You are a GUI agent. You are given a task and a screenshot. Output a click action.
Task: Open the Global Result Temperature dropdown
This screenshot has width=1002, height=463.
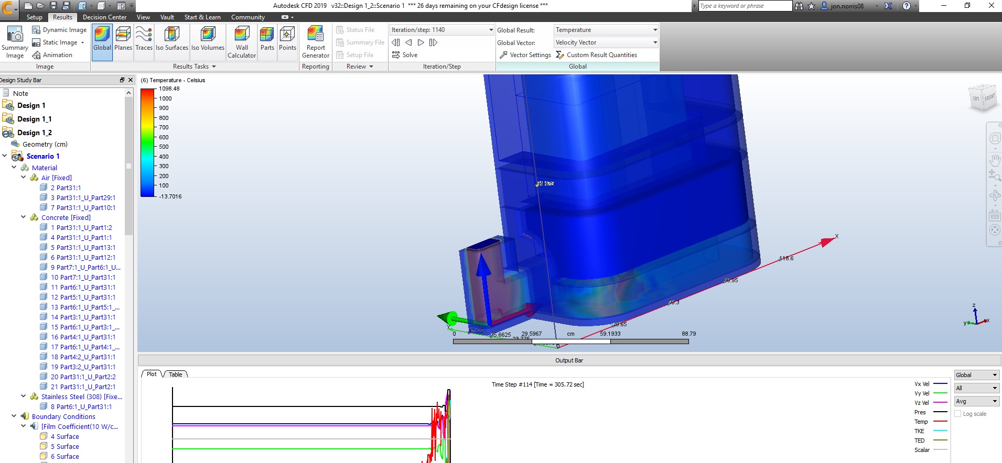(606, 30)
